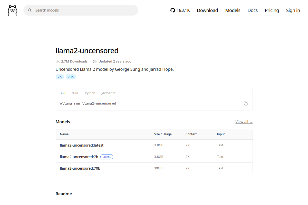Click the 3.8GB size in the latest row
The width and height of the screenshot is (308, 205).
(159, 145)
